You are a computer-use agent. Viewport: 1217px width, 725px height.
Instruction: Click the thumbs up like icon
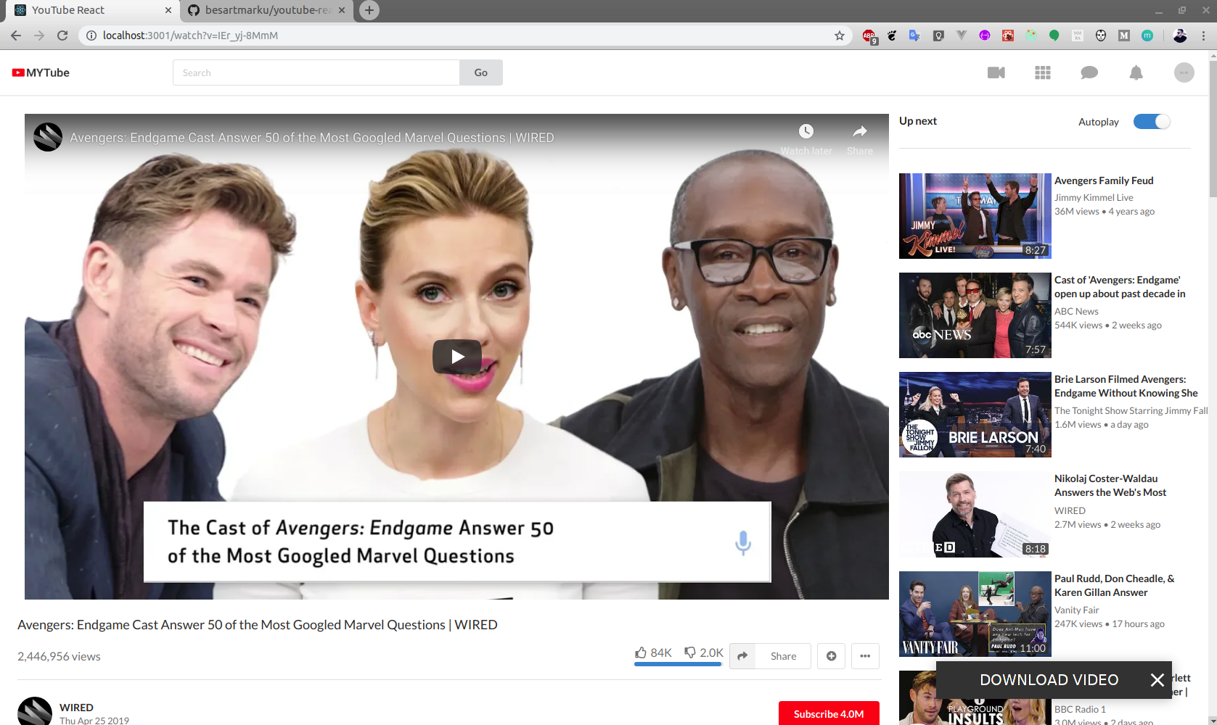tap(641, 652)
